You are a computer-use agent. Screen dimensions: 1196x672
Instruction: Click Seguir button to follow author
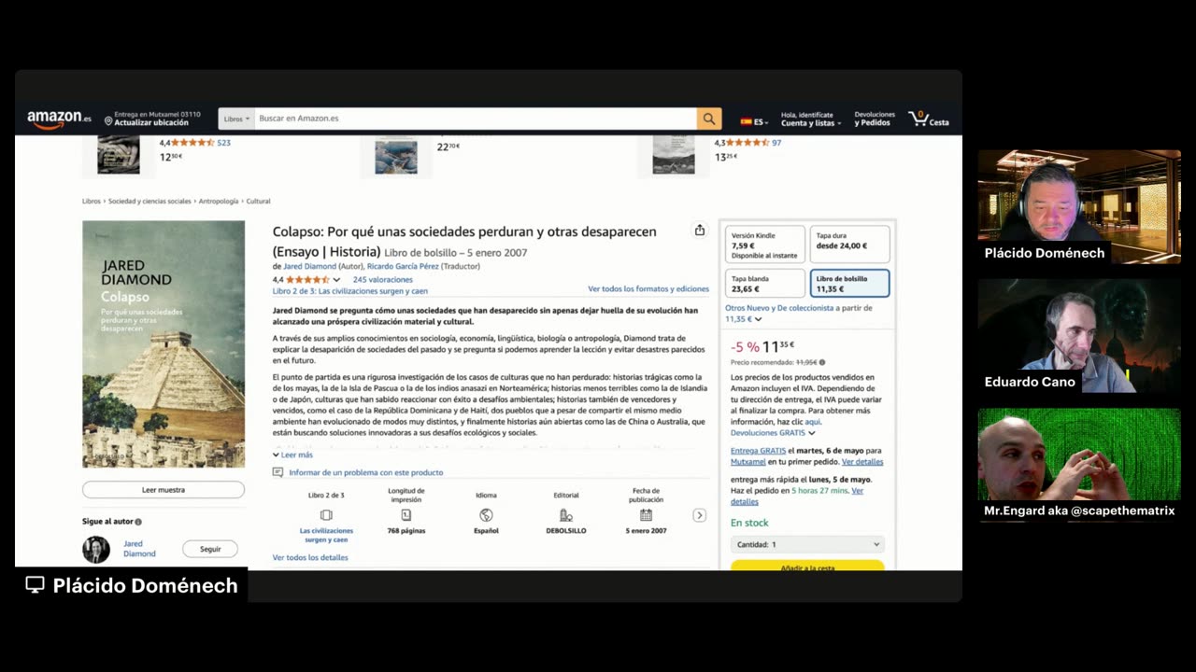210,549
